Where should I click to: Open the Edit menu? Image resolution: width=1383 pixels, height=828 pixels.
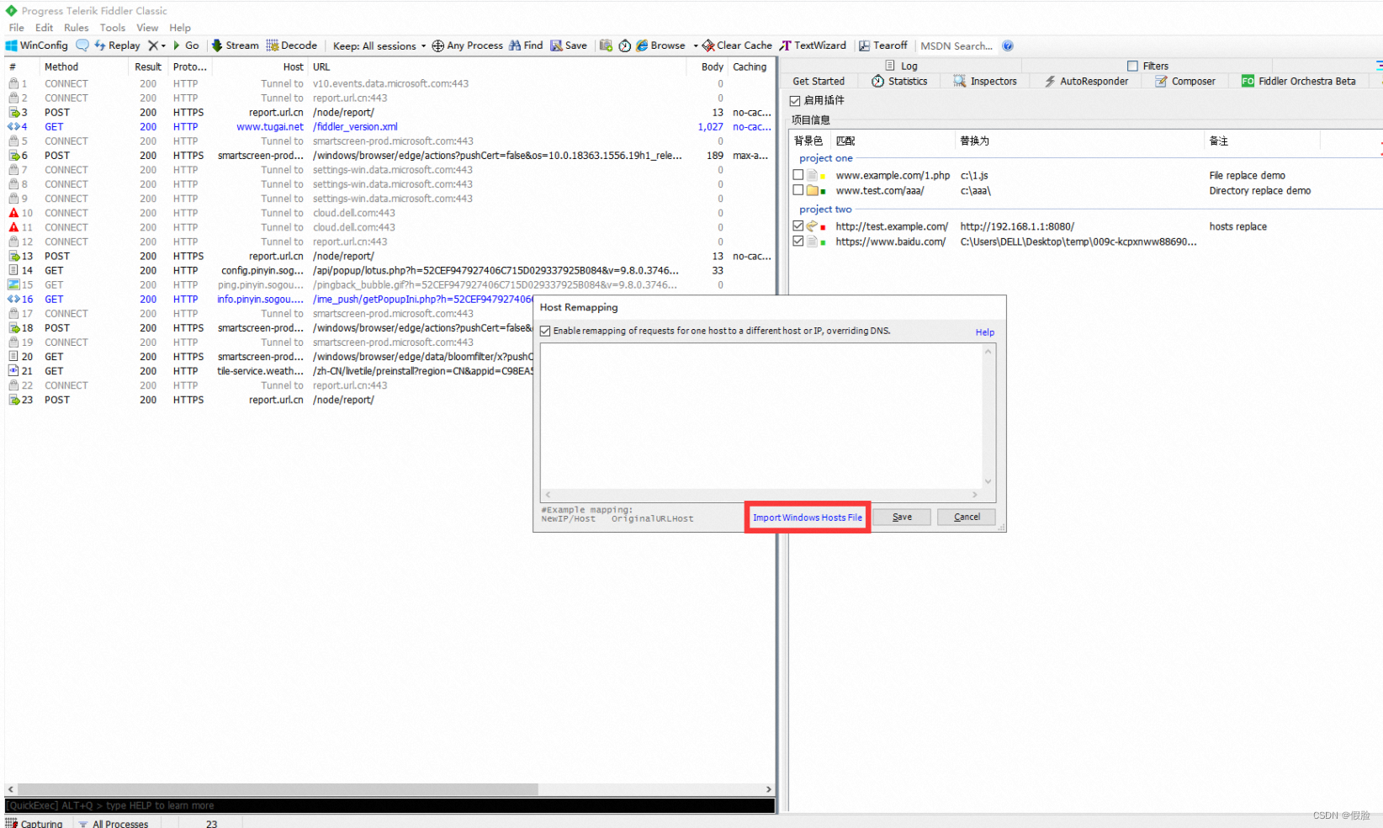click(44, 28)
